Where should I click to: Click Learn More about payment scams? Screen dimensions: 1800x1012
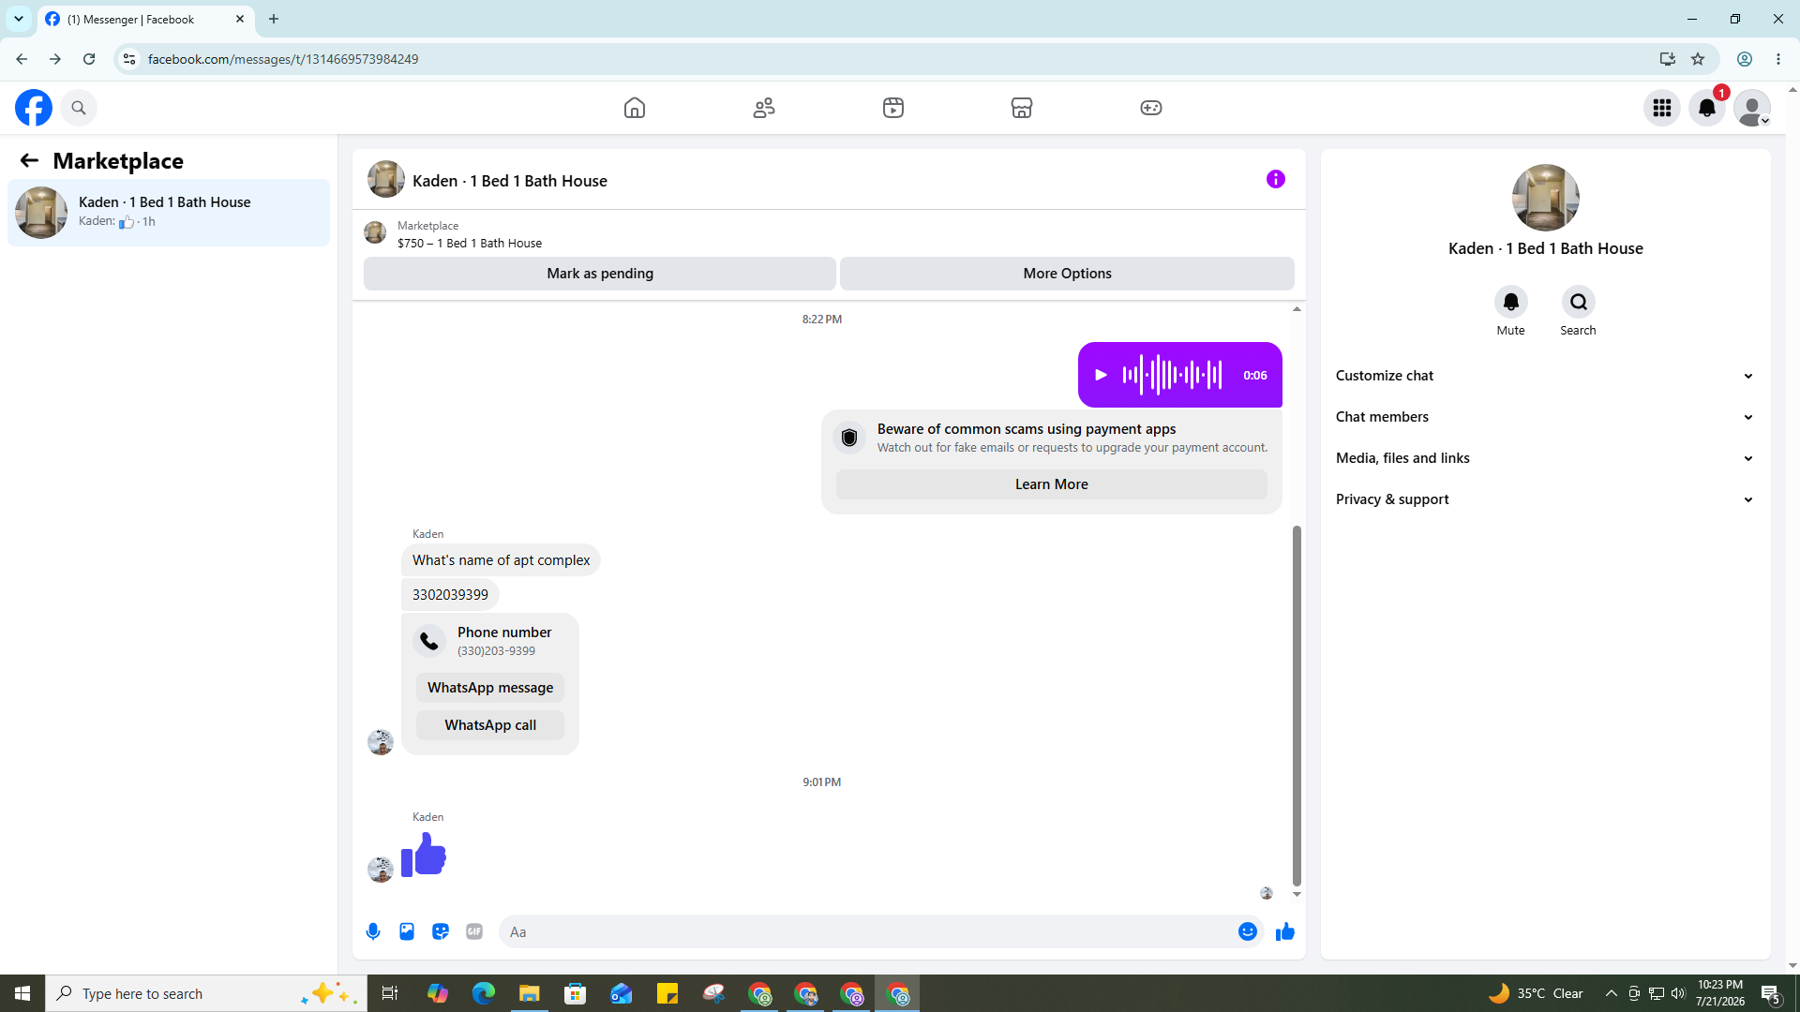[1052, 484]
